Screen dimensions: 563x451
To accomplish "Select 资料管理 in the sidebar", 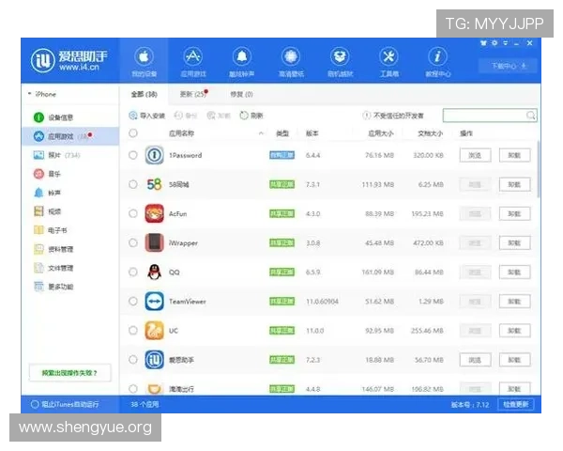I will coord(53,249).
